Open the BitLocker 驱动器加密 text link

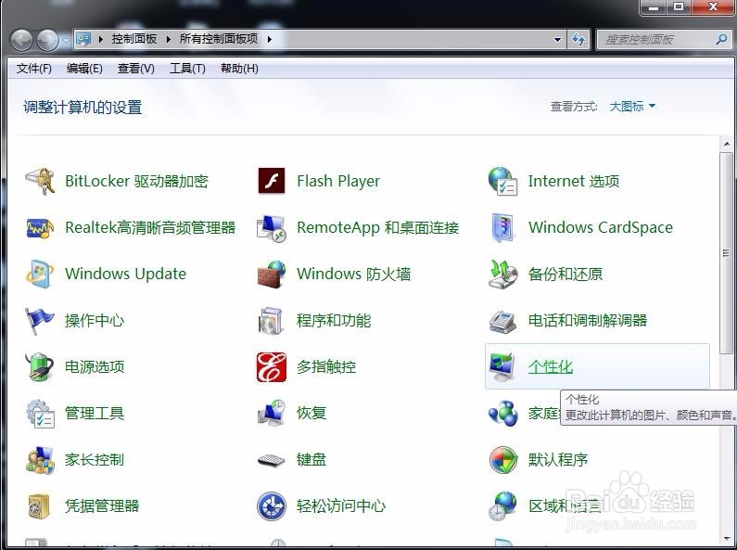[136, 181]
